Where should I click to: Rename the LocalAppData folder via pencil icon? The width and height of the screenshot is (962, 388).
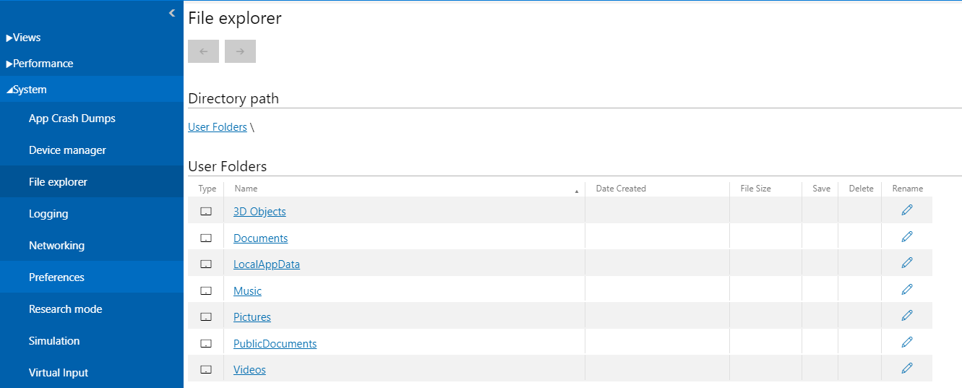[907, 263]
